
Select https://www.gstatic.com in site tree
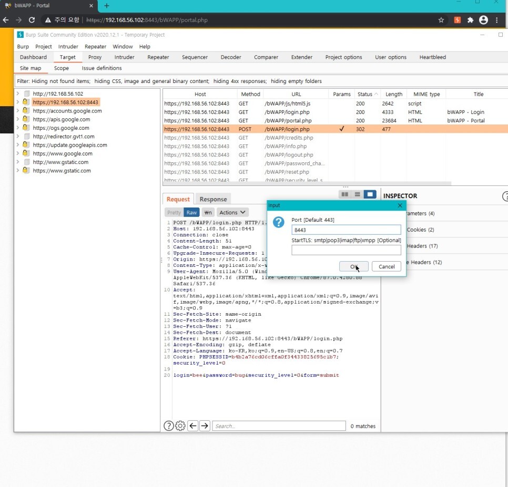(x=62, y=171)
